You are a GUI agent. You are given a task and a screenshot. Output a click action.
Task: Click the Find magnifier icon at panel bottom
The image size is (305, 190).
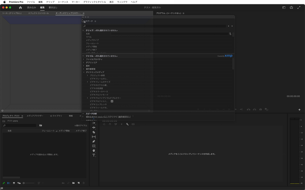point(68,183)
